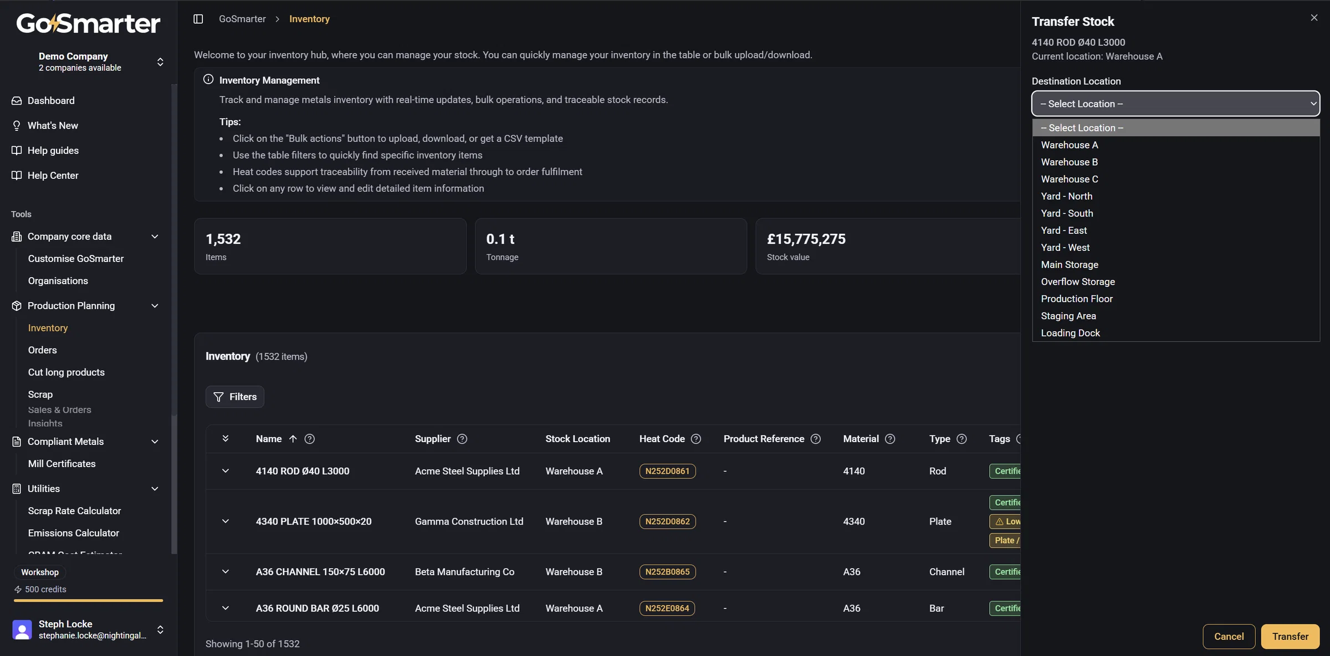Click the Compliant Metals document icon
The width and height of the screenshot is (1330, 656).
pos(17,442)
